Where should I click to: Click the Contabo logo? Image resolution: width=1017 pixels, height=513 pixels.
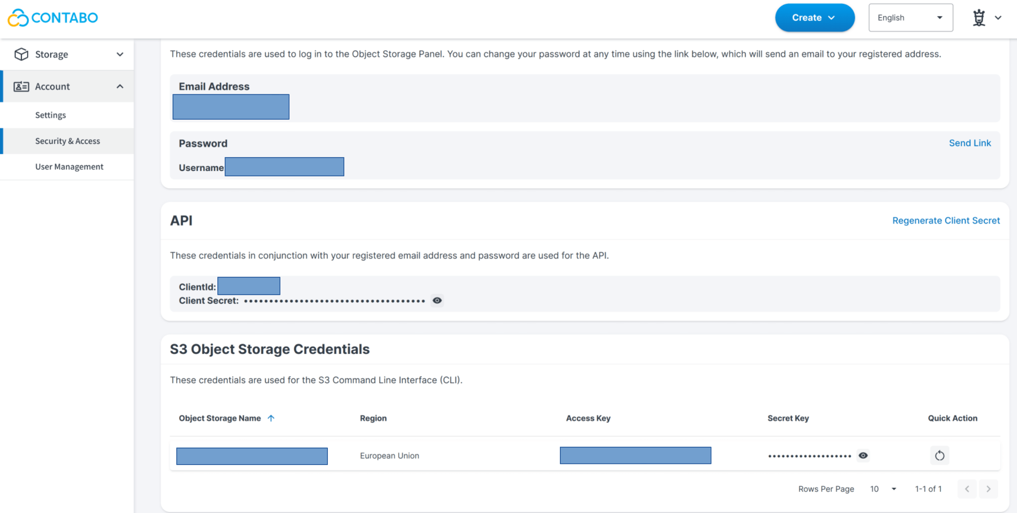click(53, 18)
